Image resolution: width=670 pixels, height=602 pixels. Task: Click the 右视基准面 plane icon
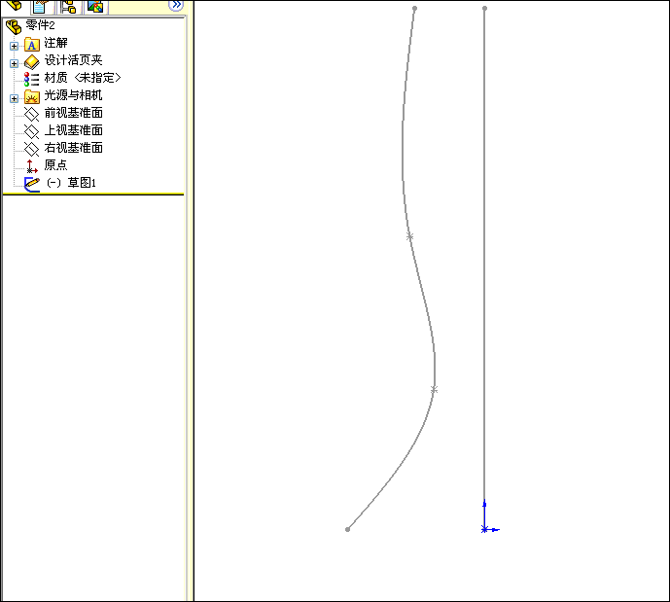32,149
